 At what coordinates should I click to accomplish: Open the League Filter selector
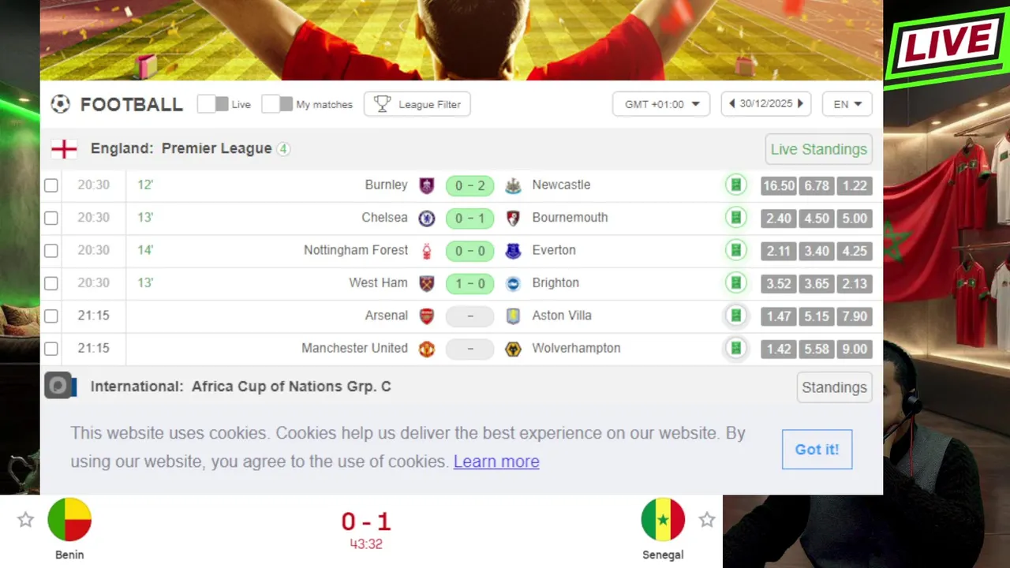pyautogui.click(x=417, y=104)
